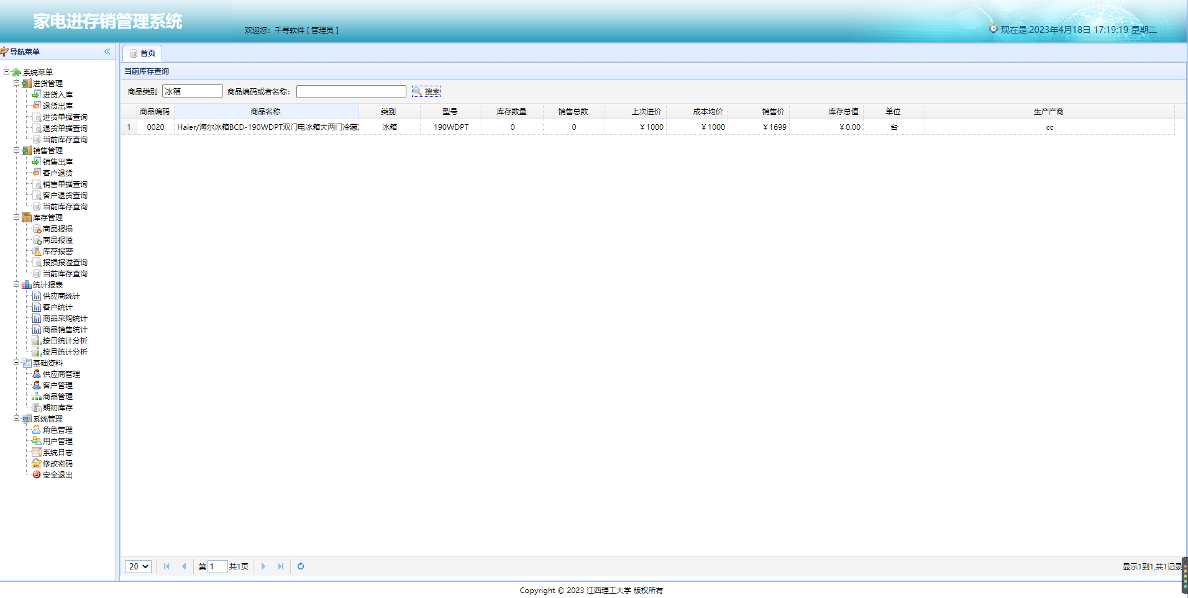The width and height of the screenshot is (1188, 598).
Task: Click the 商品报损 icon
Action: 37,229
